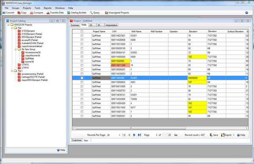Open Help in the Project Catalog panel

click(61, 150)
